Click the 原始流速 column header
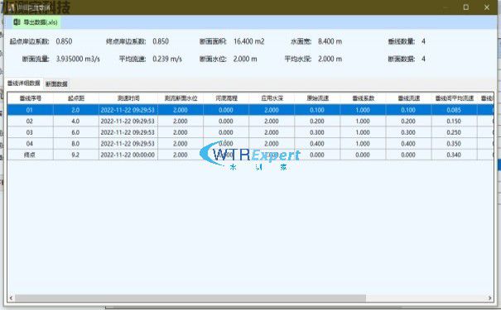 [x=318, y=98]
